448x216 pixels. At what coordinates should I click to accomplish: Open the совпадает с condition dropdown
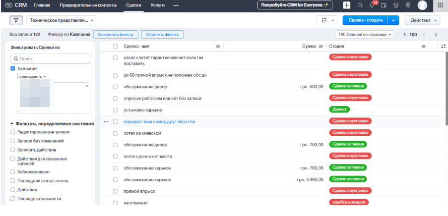(33, 76)
